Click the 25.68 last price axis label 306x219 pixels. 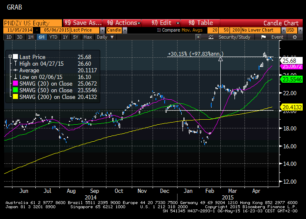tap(291, 61)
